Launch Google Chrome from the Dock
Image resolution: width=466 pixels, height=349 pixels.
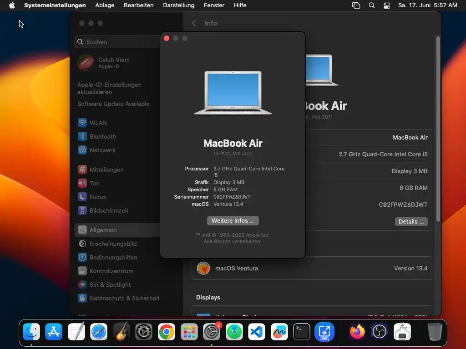tap(167, 331)
